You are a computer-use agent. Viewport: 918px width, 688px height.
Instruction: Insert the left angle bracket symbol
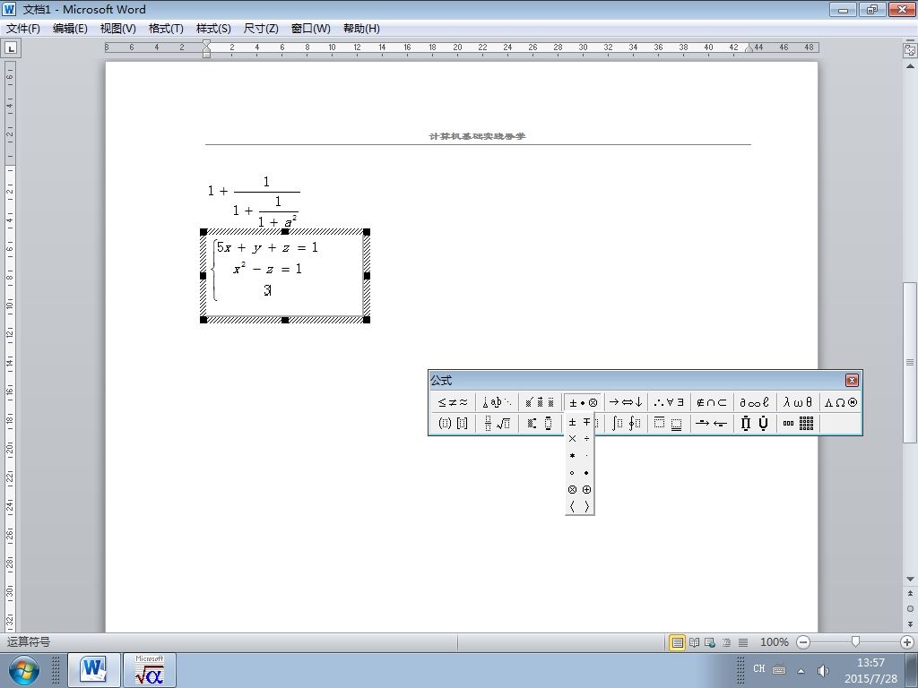point(573,507)
